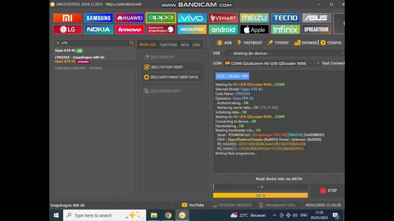Select the Samsung brand tile
This screenshot has height=221, width=394.
pos(98,18)
